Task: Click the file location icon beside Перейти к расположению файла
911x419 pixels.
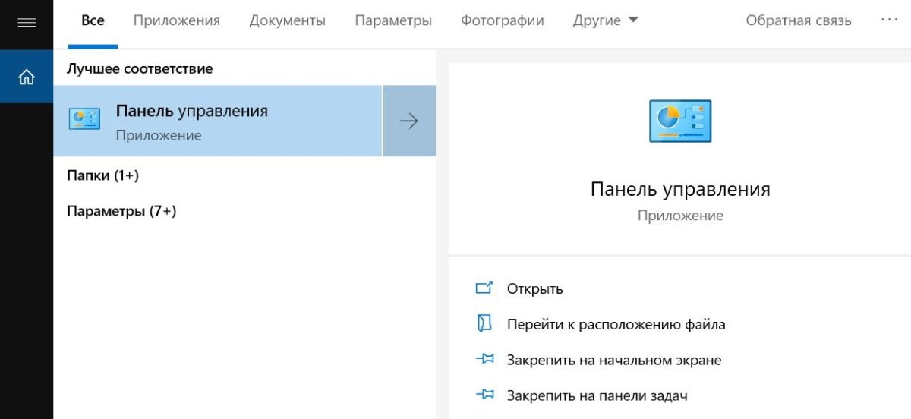Action: (x=484, y=324)
